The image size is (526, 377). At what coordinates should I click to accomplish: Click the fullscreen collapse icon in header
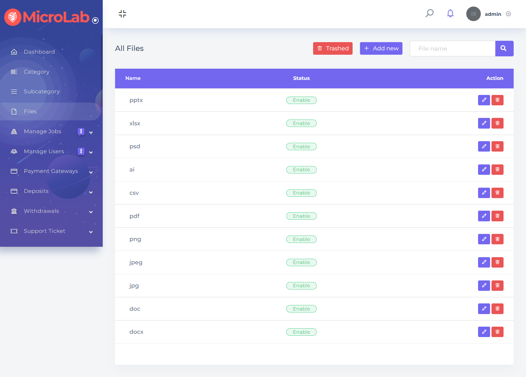point(122,14)
